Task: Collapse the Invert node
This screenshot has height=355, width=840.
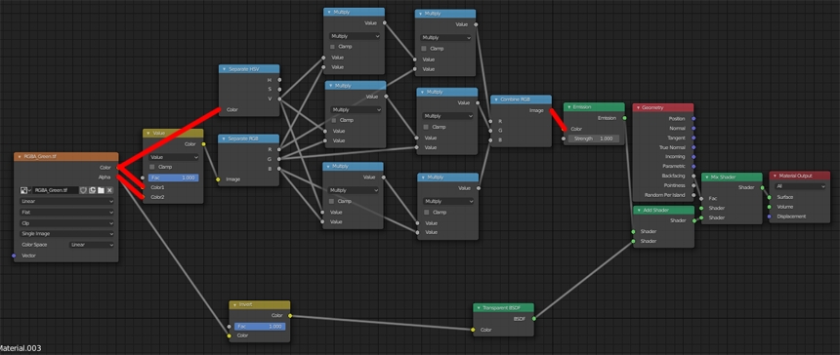Action: [234, 304]
